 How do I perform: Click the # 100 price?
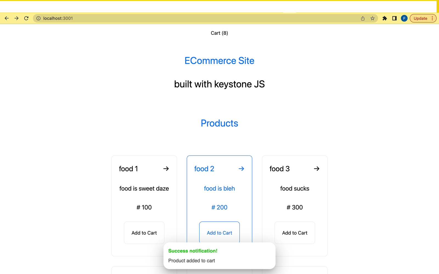(x=144, y=207)
